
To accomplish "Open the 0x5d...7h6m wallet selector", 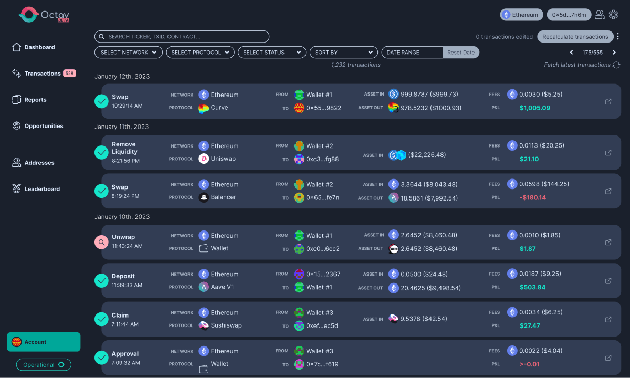I will coord(569,15).
